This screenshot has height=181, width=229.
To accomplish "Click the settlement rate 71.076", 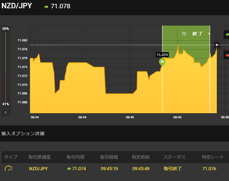I will point(209,169).
